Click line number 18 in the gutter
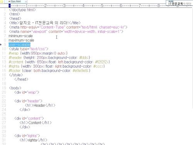 click(4, 84)
